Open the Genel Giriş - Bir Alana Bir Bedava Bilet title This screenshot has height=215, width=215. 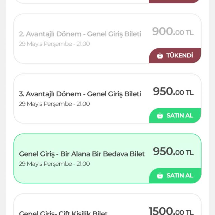(82, 154)
